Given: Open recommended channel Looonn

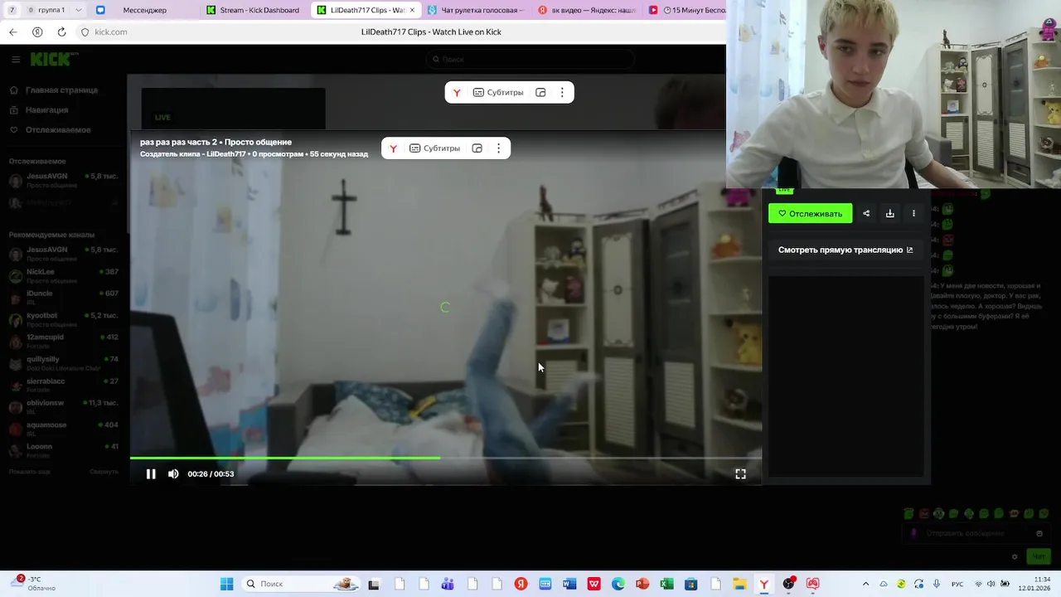Looking at the screenshot, I should 64,450.
